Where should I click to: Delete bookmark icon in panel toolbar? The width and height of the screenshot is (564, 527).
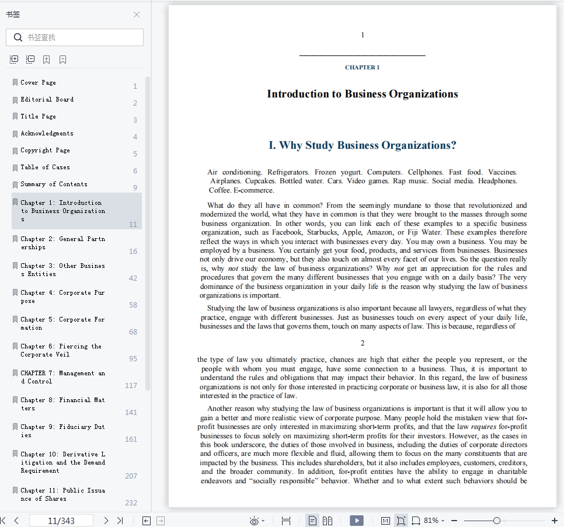tap(62, 60)
